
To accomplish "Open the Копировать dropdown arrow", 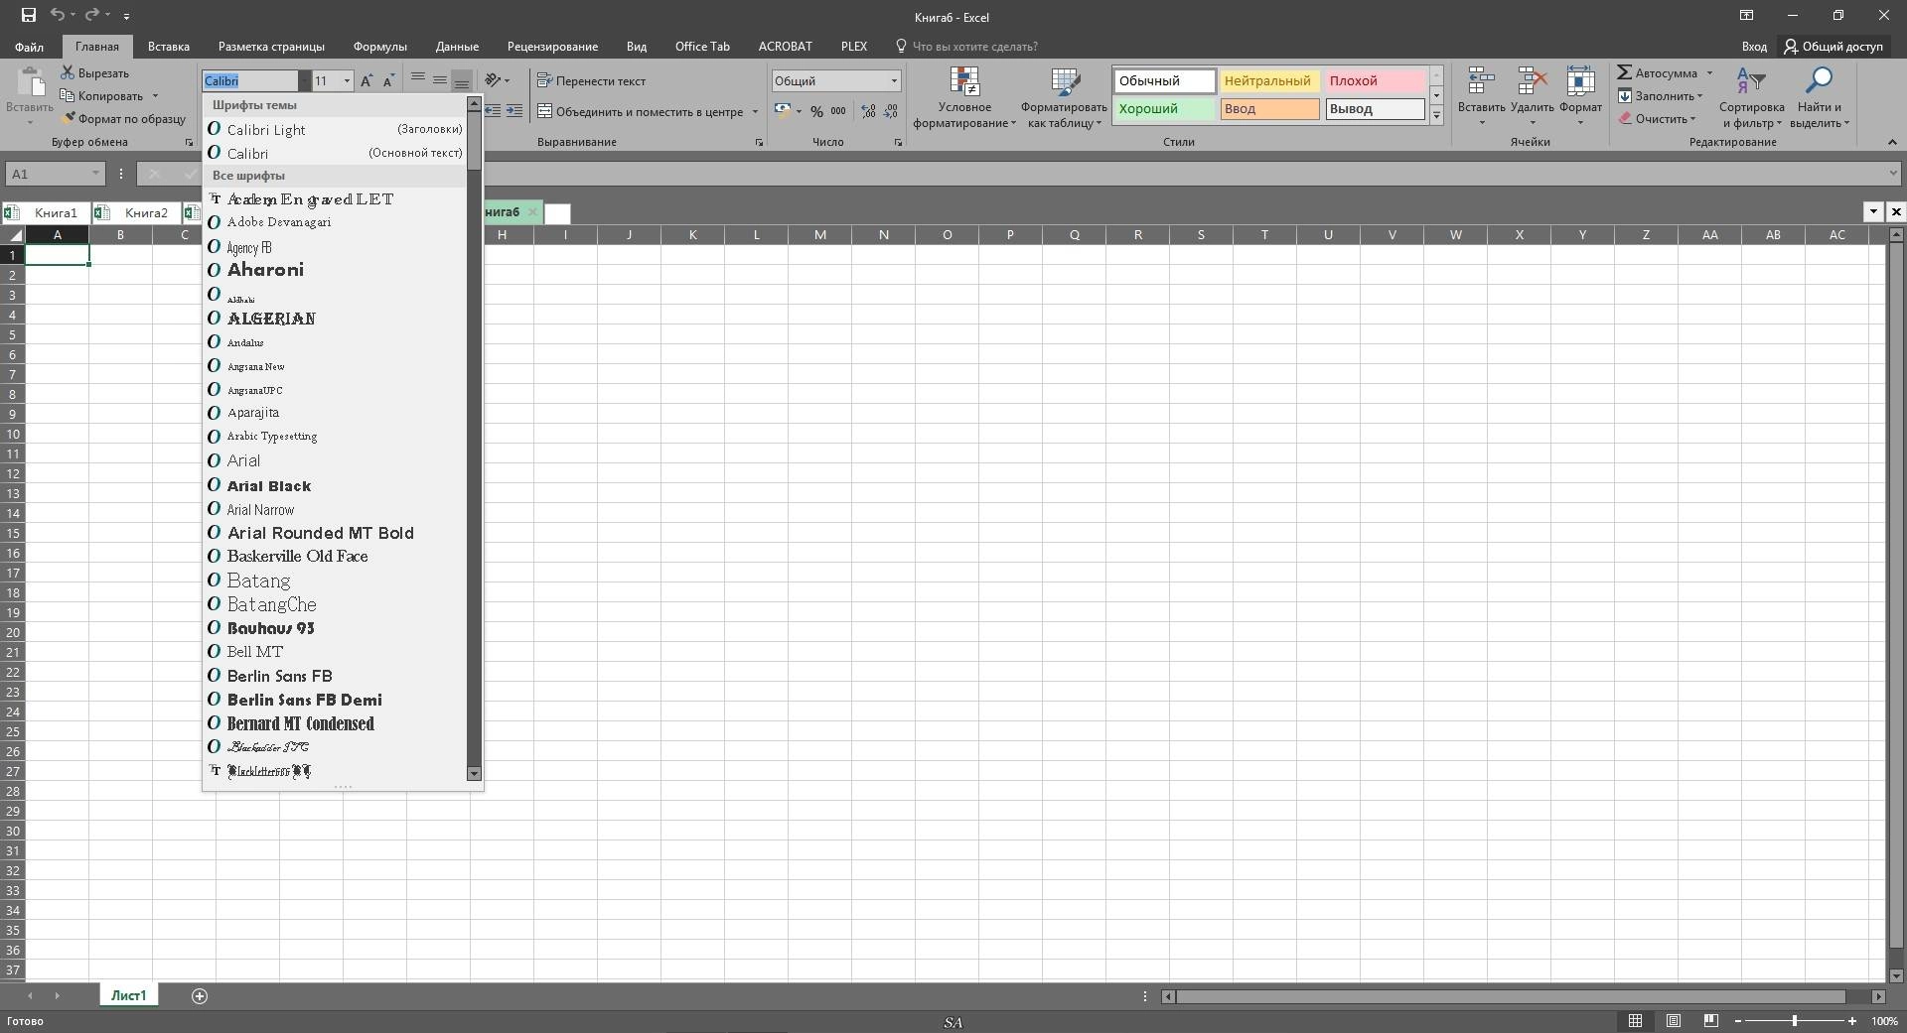I will pos(155,96).
